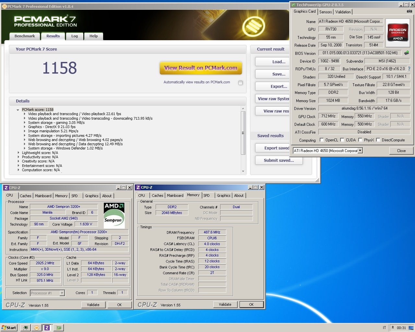This screenshot has width=415, height=332.
Task: Open SPD tab in CPU-Z memory window
Action: coord(207,196)
